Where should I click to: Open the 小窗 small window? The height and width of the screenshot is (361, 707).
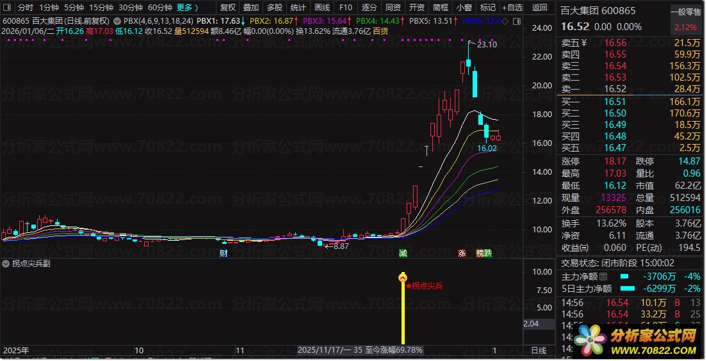464,7
